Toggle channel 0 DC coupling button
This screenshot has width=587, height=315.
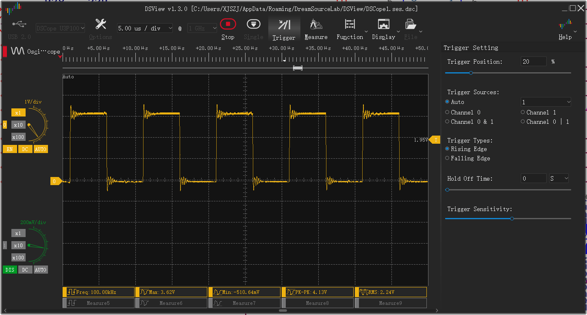pyautogui.click(x=25, y=149)
